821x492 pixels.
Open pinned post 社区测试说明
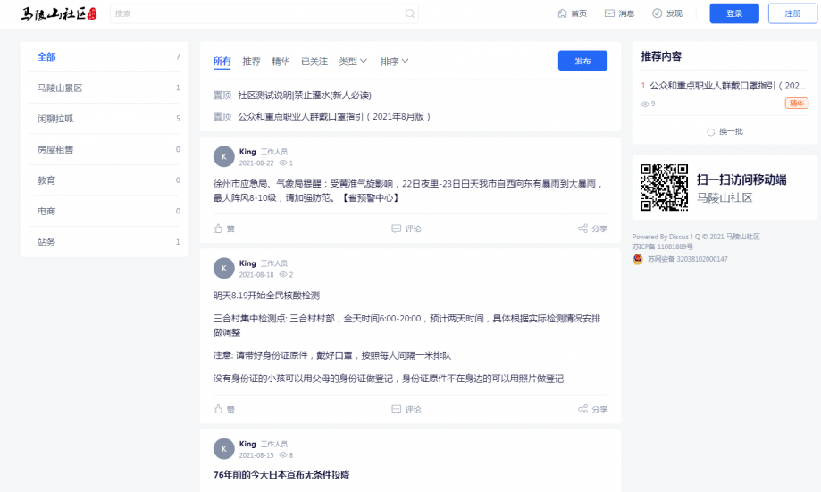click(x=304, y=95)
